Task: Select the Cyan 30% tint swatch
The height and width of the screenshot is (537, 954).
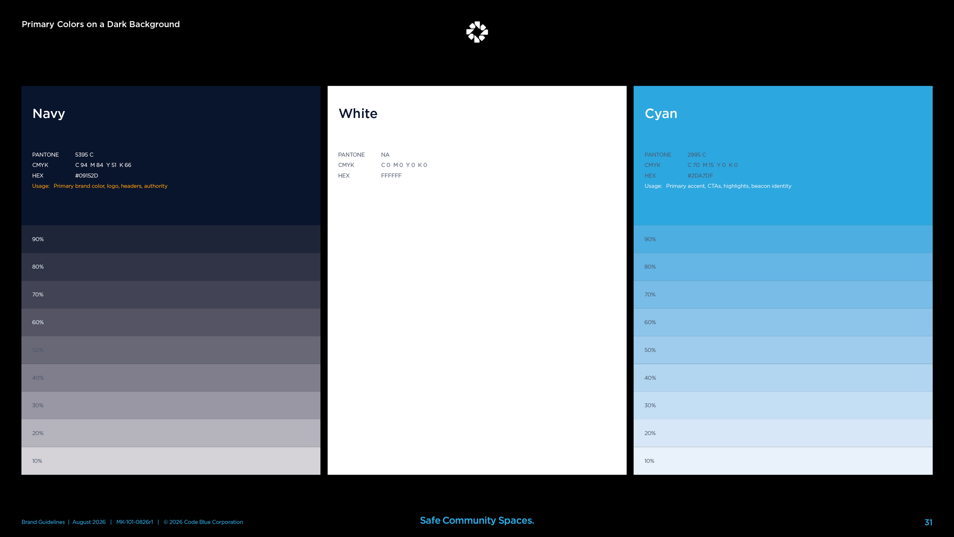Action: (783, 406)
